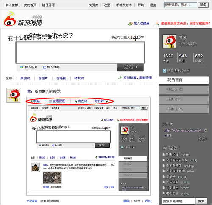The image size is (212, 205).
Task: Select 我的首页 sidebar tab
Action: 184,80
